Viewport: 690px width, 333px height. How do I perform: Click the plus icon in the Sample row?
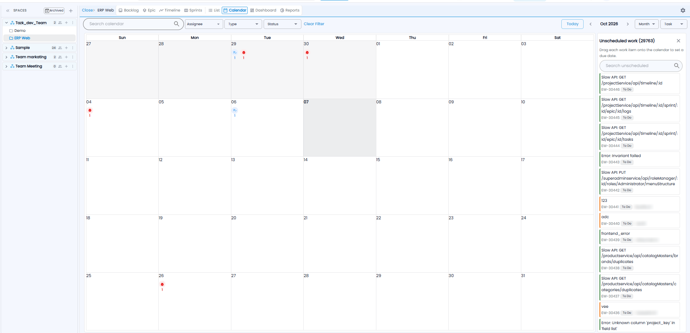pos(66,48)
